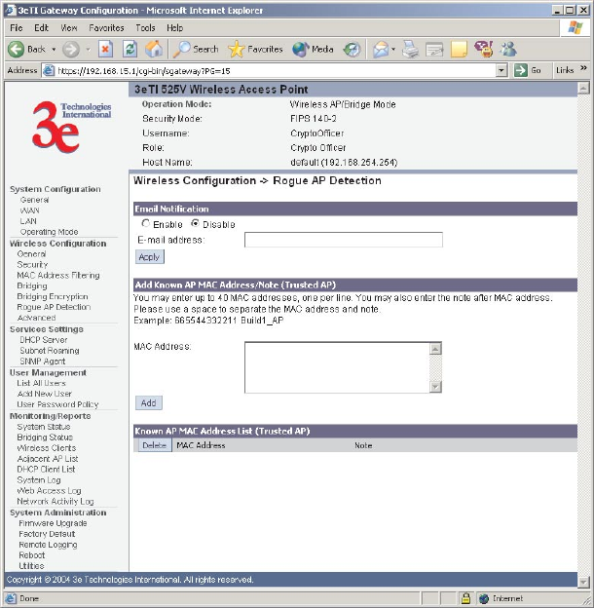Expand the Address bar dropdown
594x608 pixels.
(x=501, y=70)
